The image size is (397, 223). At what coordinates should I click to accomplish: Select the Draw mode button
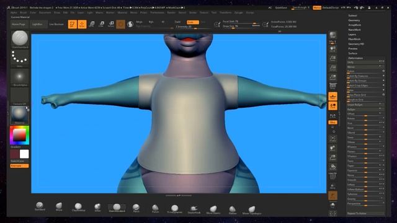82,24
